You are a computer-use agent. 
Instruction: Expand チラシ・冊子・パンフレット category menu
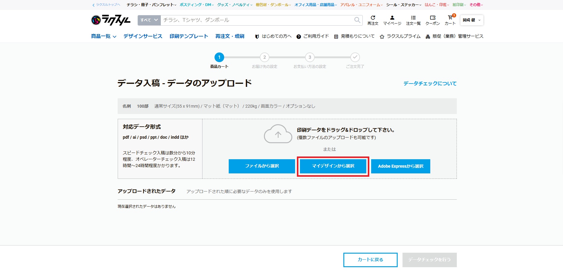pyautogui.click(x=151, y=5)
